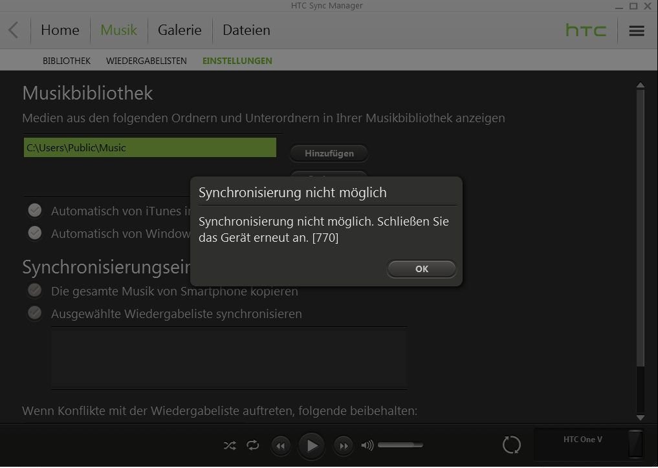The height and width of the screenshot is (468, 658).
Task: Toggle shuffle playback
Action: 230,445
